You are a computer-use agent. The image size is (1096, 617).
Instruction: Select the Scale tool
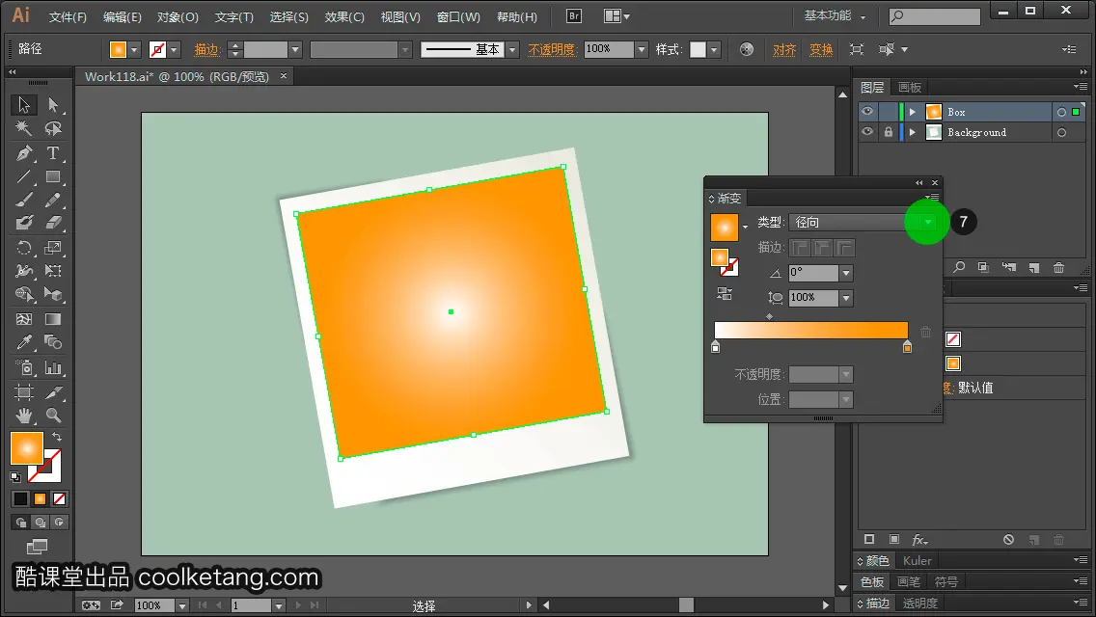click(x=53, y=248)
